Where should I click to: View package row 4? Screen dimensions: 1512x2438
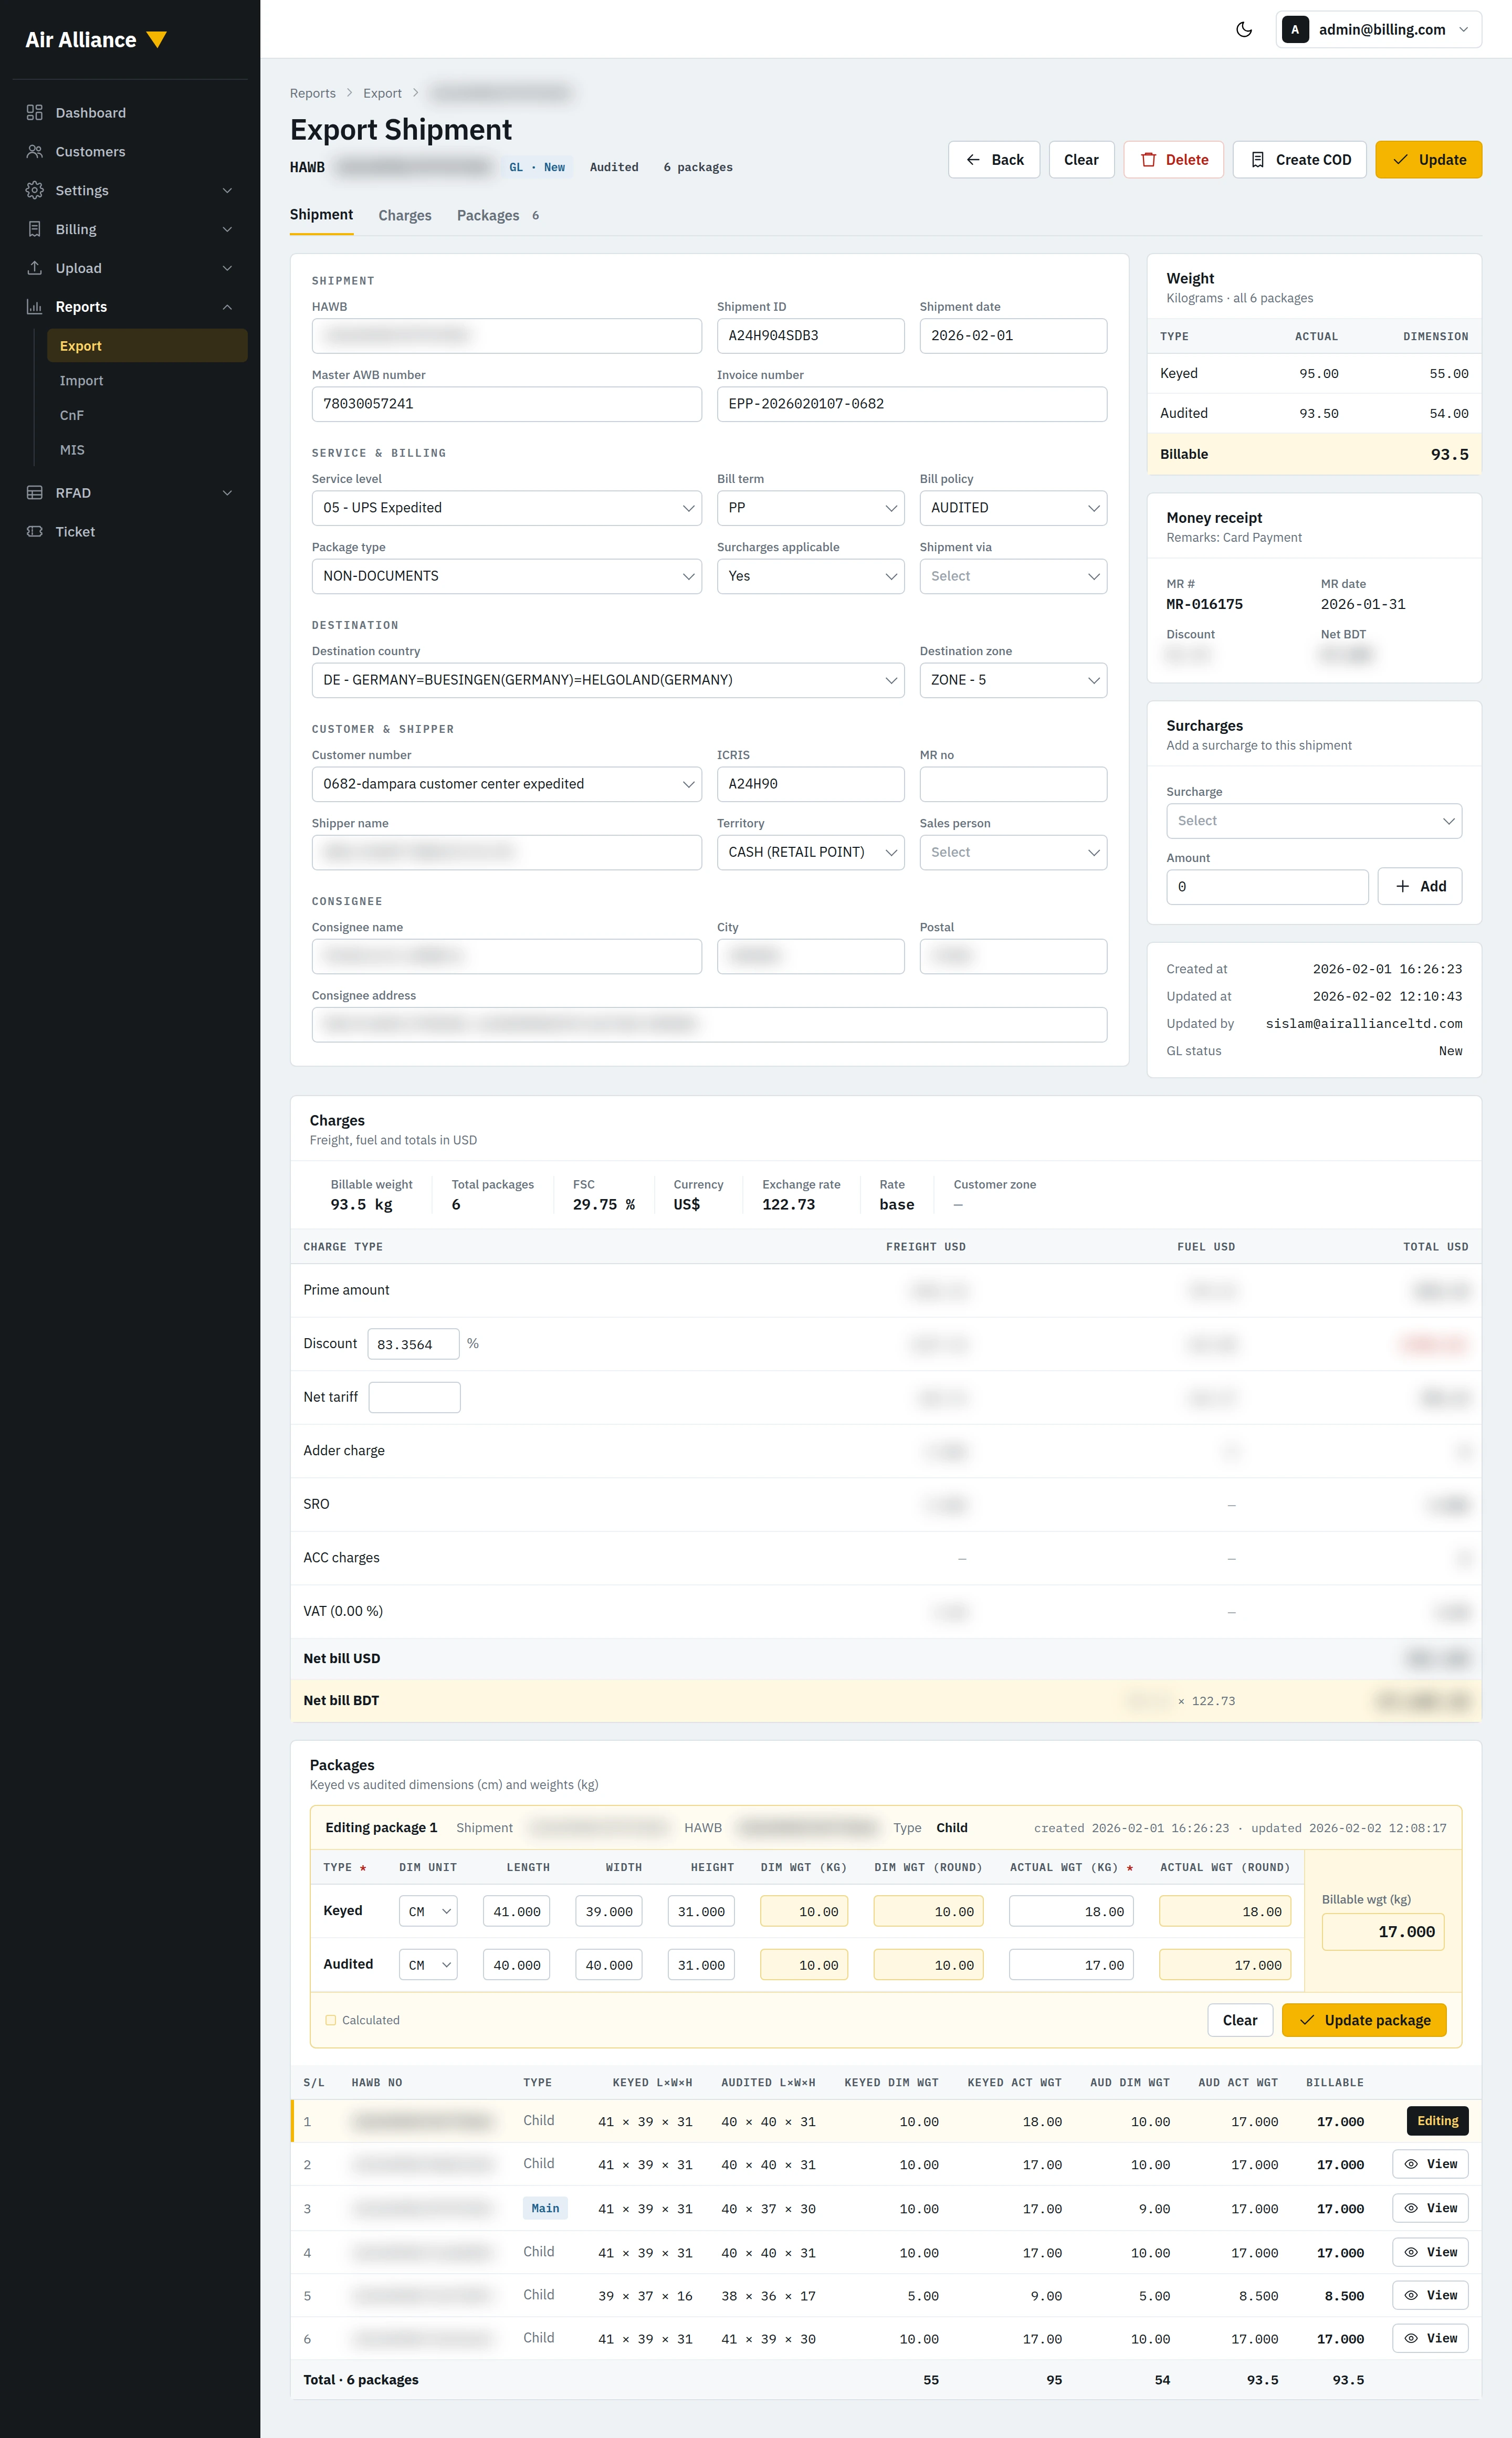[x=1430, y=2252]
